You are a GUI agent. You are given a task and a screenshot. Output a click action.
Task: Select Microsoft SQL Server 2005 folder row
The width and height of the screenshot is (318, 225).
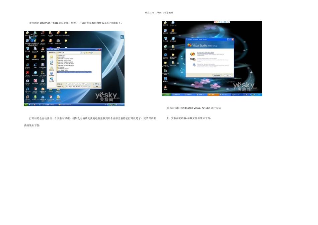pyautogui.click(x=65, y=62)
